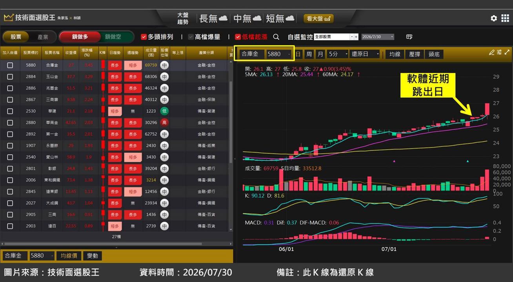Screen dimensions: 513x282
Task: Open chart indicator settings sliders icon
Action: tap(499, 52)
